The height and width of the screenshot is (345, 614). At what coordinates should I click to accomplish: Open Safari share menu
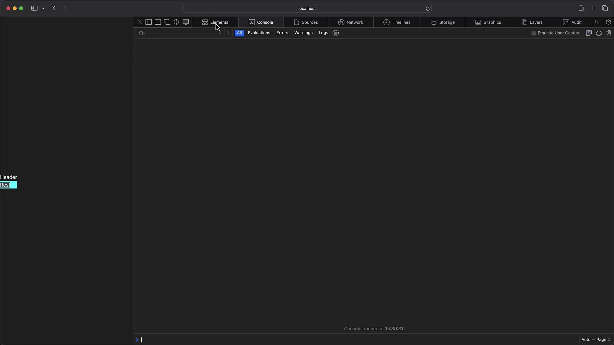[581, 8]
